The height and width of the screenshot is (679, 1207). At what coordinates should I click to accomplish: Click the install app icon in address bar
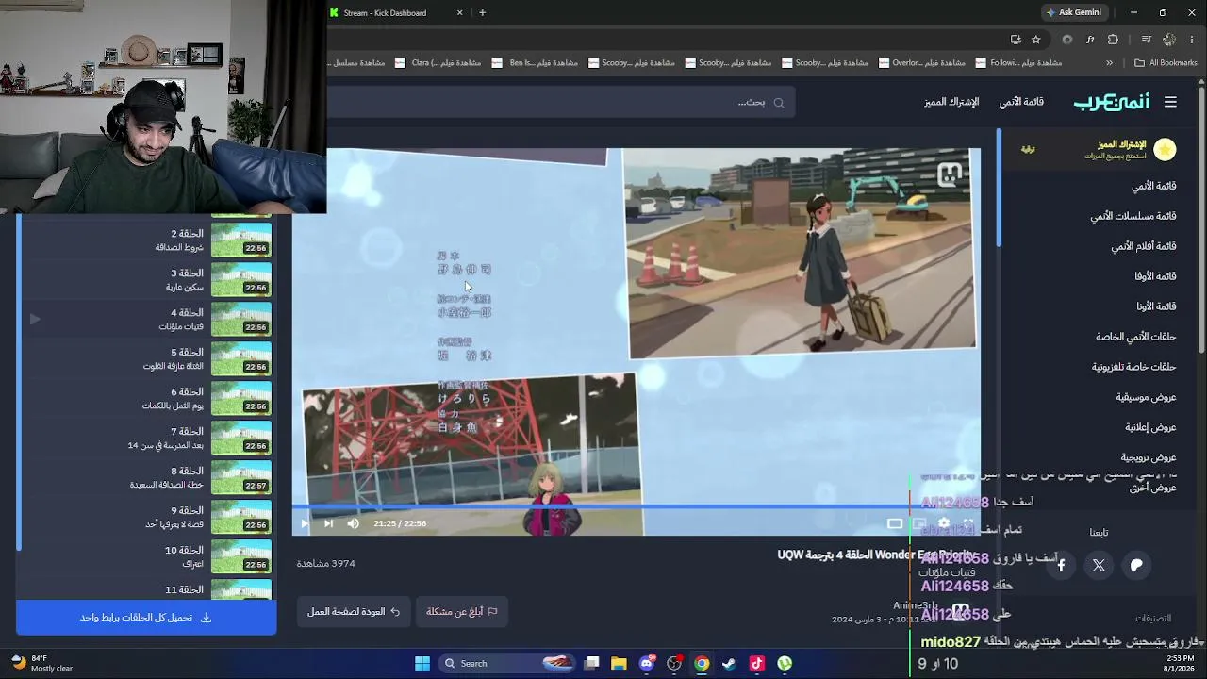pyautogui.click(x=1016, y=40)
